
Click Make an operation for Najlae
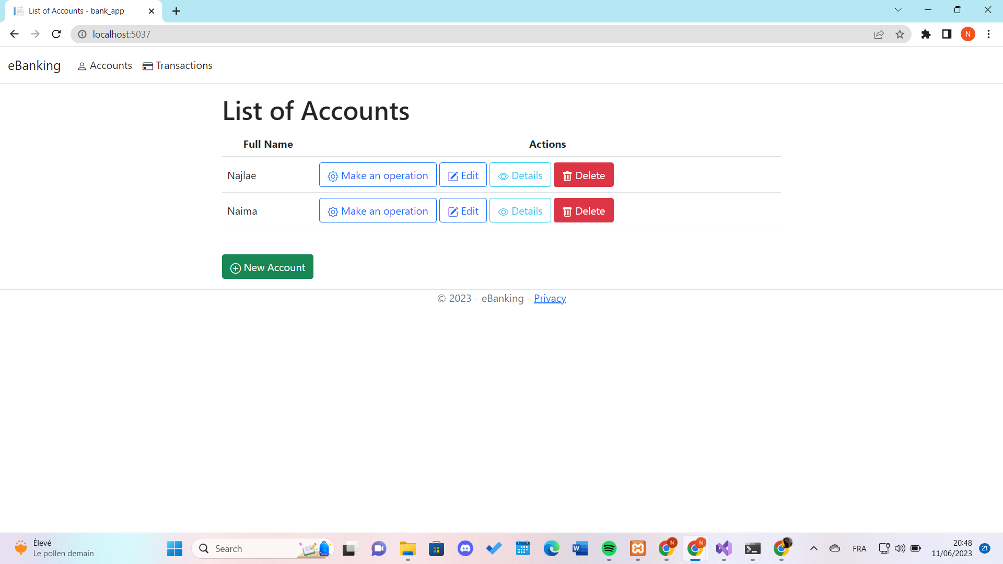pyautogui.click(x=377, y=175)
